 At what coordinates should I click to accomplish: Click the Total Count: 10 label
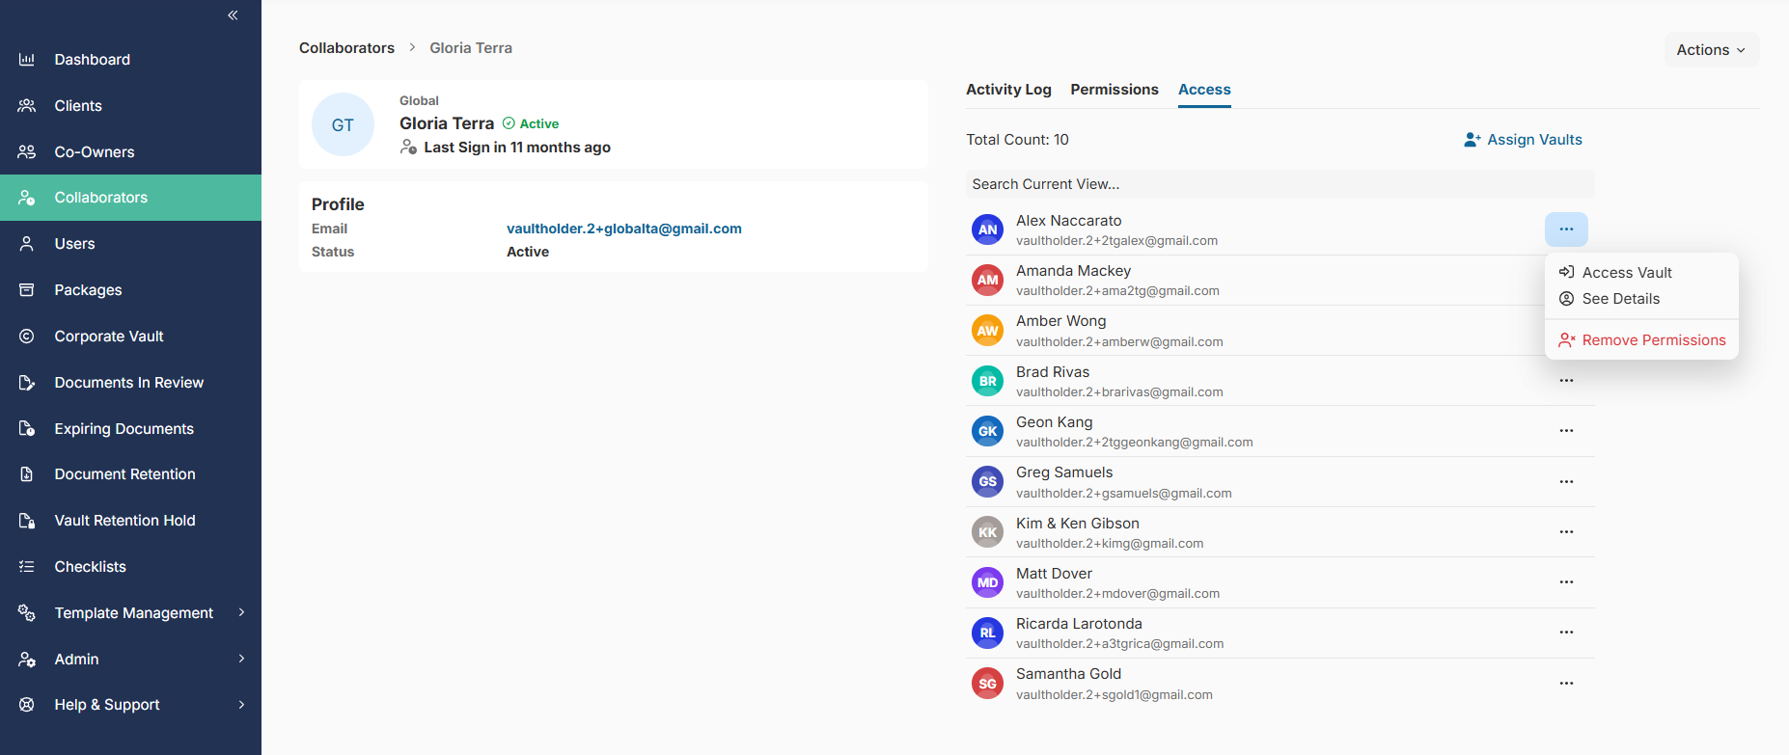[x=1017, y=140]
